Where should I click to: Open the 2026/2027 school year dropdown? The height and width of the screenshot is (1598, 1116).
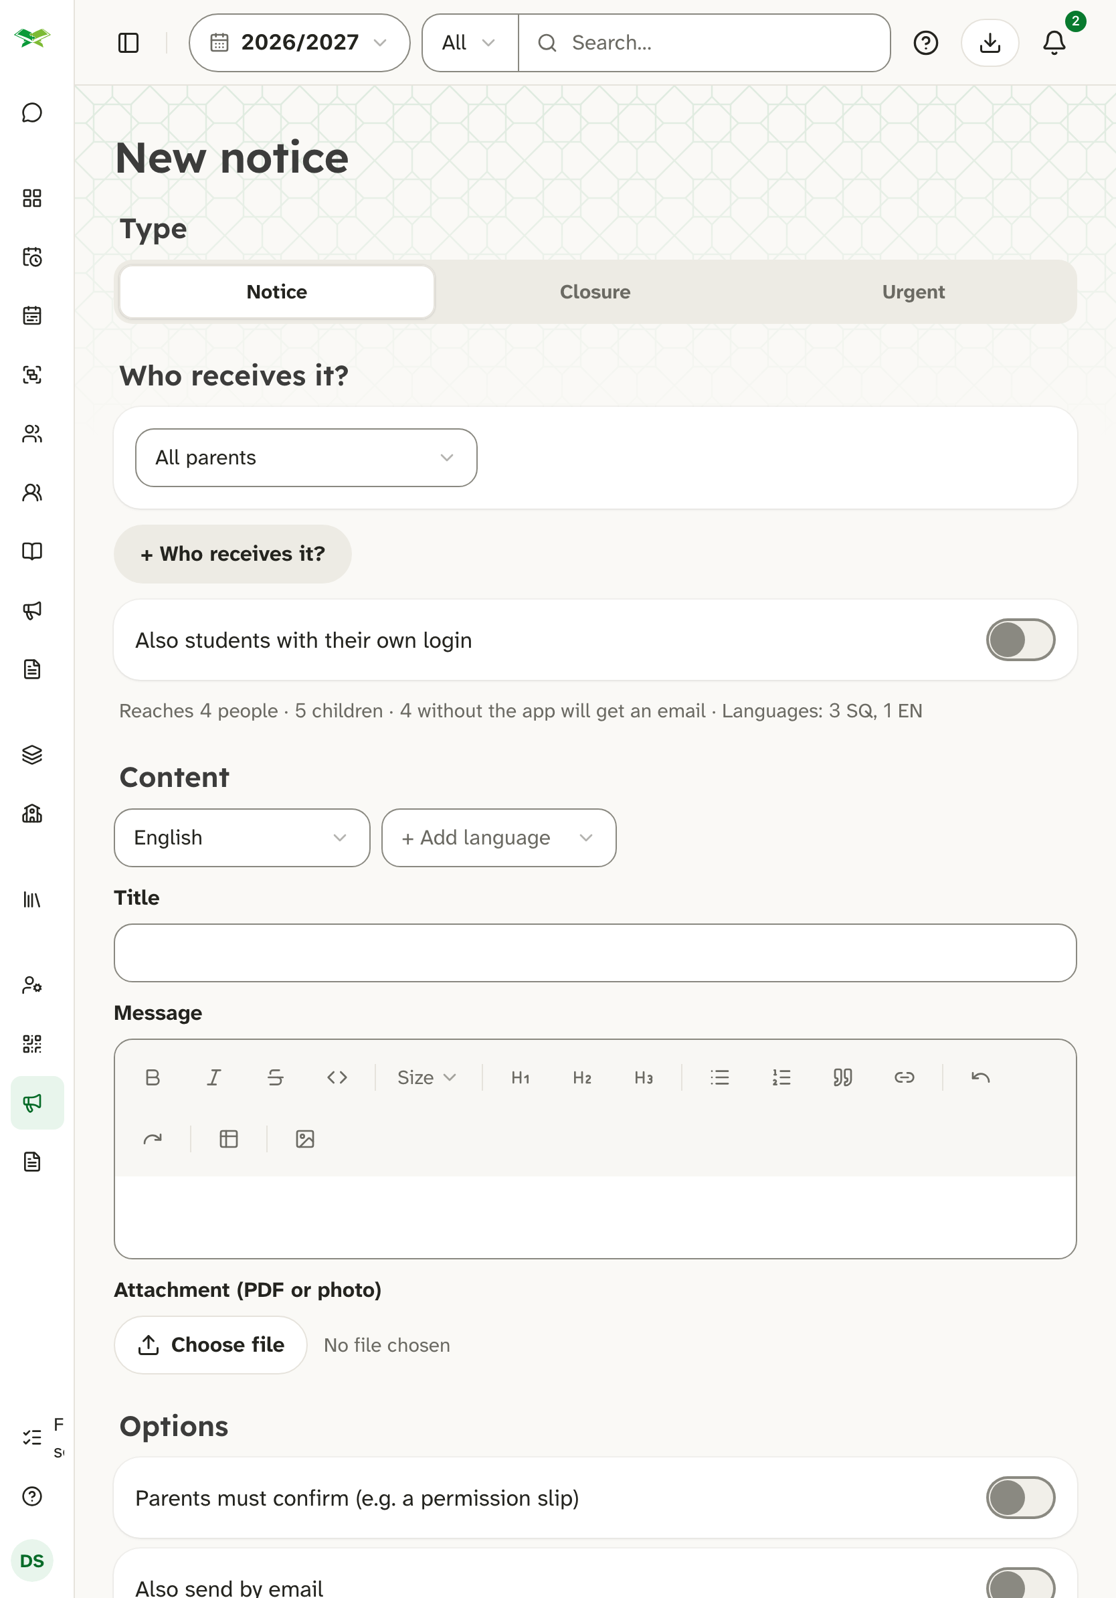coord(299,43)
